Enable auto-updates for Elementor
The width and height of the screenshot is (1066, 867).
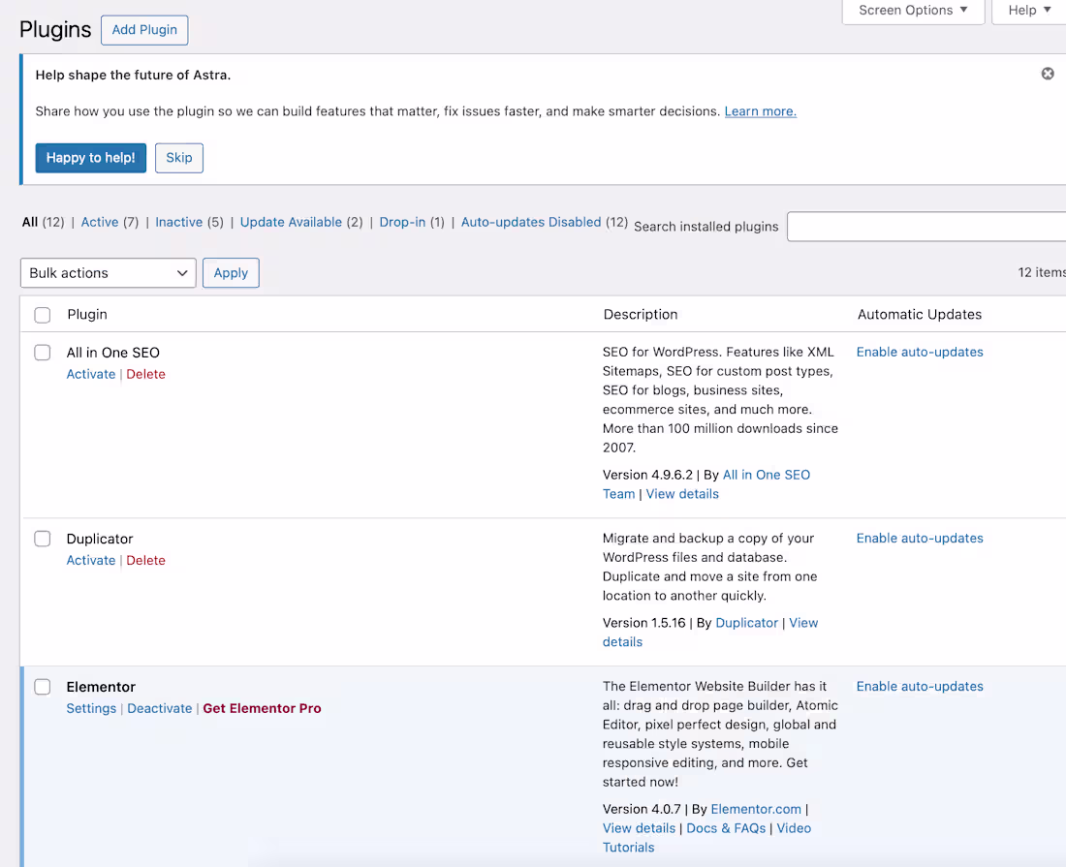(x=919, y=686)
